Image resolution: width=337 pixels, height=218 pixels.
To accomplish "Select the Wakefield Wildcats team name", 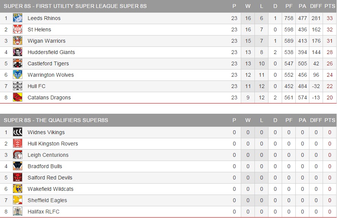I will tap(50, 189).
